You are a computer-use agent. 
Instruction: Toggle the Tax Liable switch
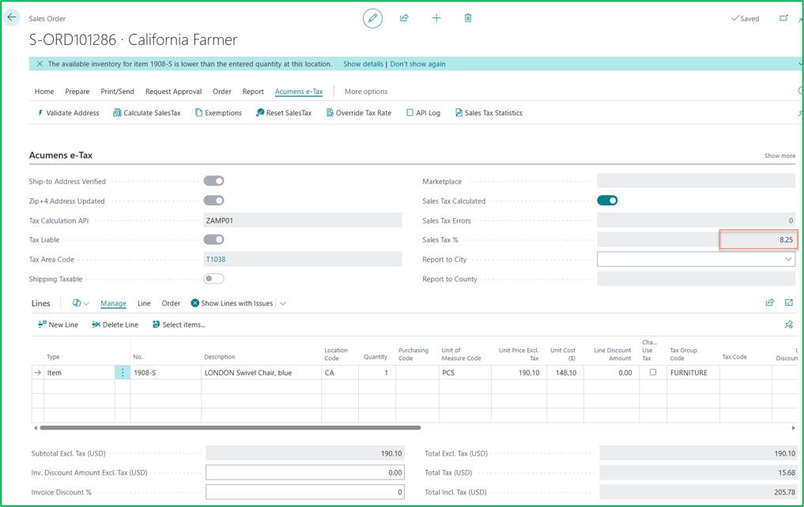(213, 239)
